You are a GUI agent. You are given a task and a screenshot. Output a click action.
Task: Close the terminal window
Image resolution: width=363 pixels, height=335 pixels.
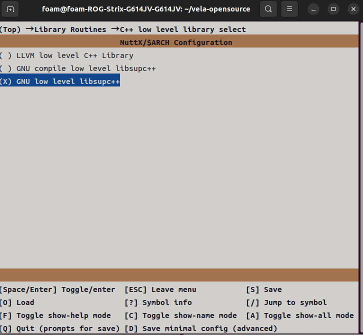pyautogui.click(x=353, y=9)
